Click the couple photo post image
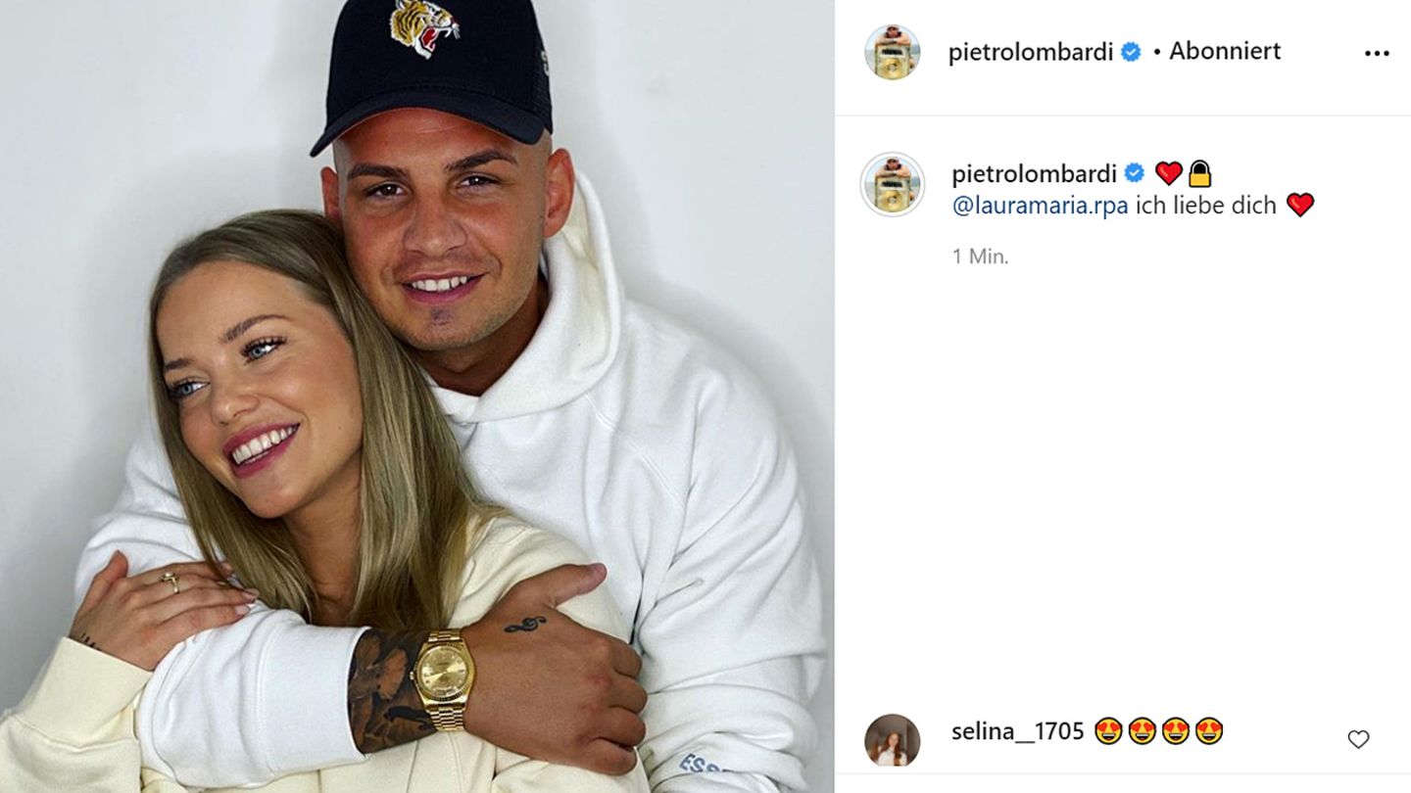 (416, 396)
